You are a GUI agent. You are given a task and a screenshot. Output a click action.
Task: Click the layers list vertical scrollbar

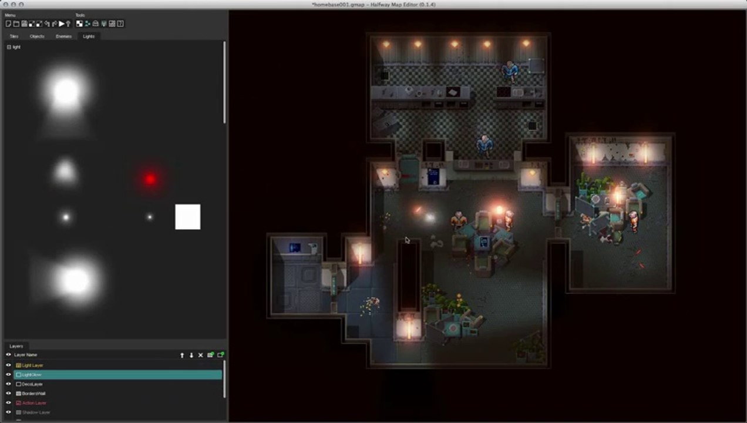[x=224, y=379]
